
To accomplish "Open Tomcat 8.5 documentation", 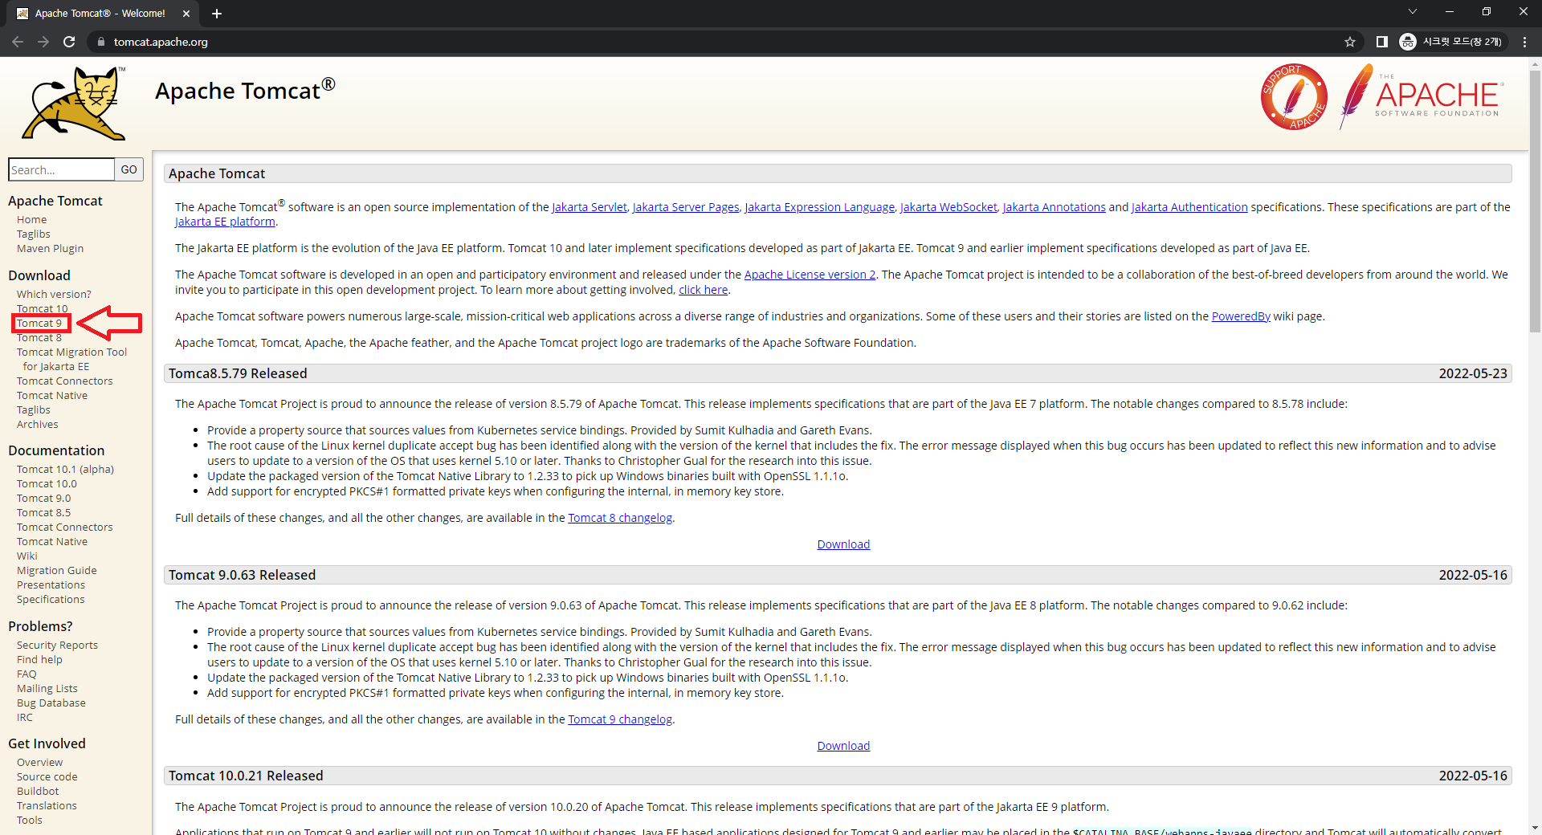I will pyautogui.click(x=43, y=512).
